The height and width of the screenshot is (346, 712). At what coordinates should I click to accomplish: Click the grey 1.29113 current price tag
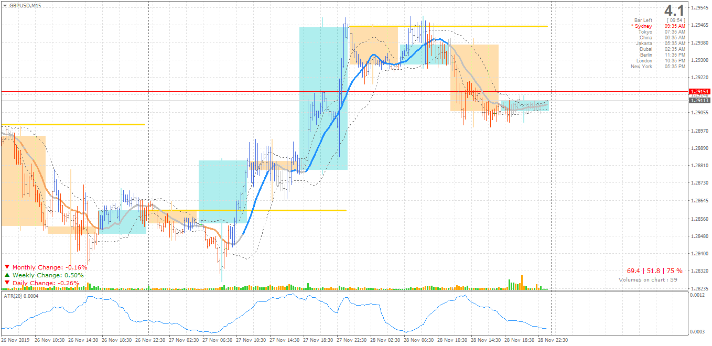click(x=699, y=100)
